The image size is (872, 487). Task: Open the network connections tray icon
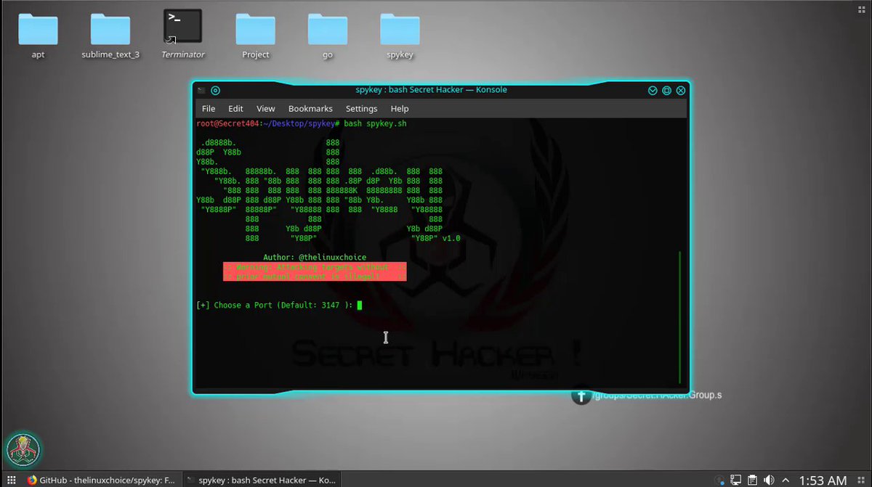pyautogui.click(x=735, y=480)
